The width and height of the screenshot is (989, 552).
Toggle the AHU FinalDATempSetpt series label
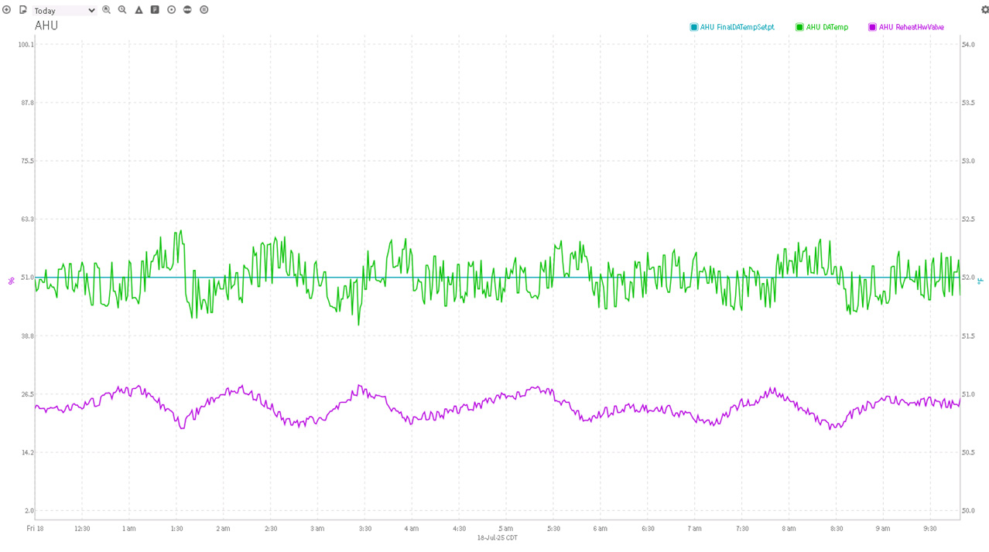[737, 27]
